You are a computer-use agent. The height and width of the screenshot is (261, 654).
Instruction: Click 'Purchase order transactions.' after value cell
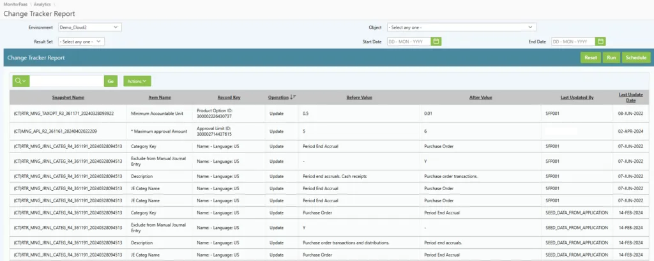pos(450,176)
